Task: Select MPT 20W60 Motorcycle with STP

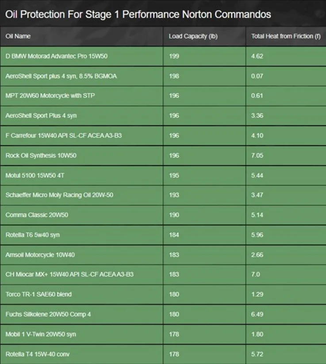Action: 50,96
